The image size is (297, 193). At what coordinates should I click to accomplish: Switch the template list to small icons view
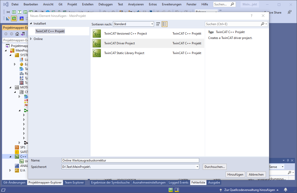(164, 24)
